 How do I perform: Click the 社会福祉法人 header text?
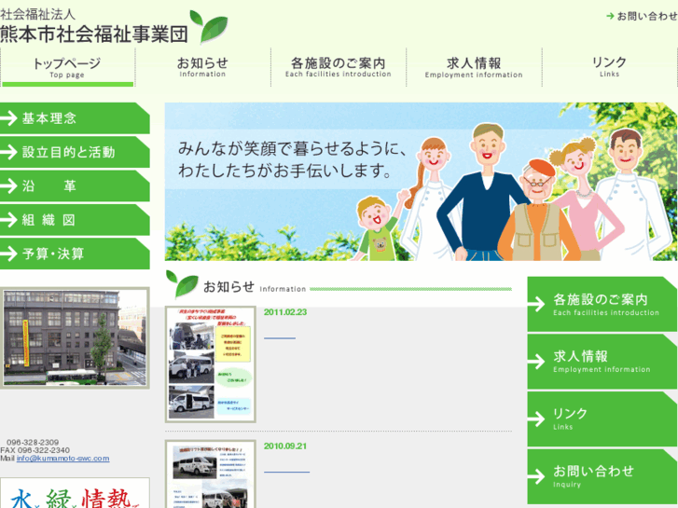point(37,15)
